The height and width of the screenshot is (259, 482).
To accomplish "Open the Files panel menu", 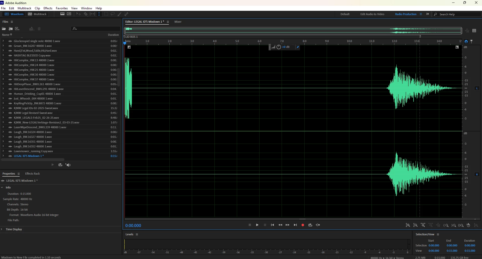I will coord(12,22).
